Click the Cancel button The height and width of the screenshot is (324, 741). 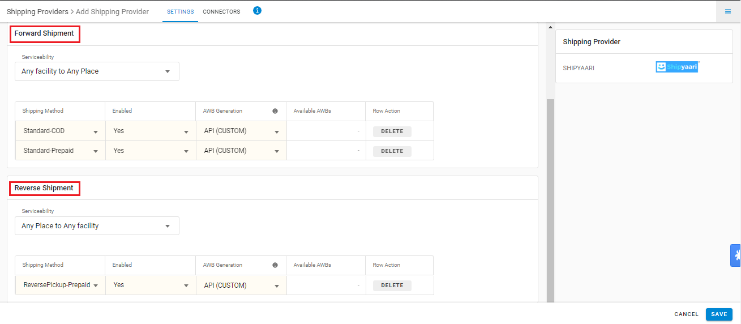[686, 314]
